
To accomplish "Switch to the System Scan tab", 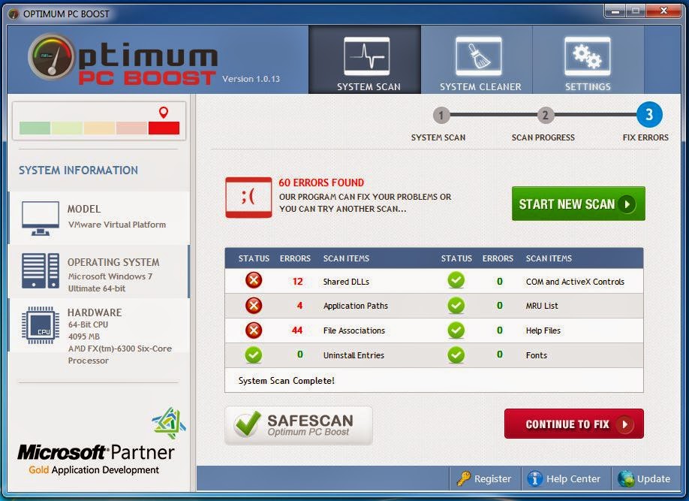I will click(x=365, y=60).
